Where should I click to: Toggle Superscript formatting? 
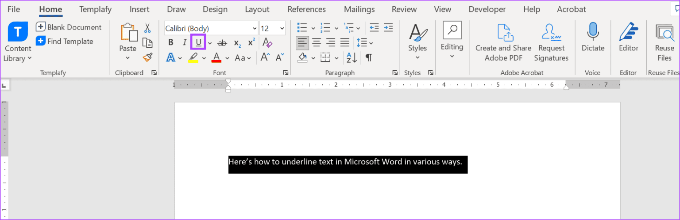[251, 42]
